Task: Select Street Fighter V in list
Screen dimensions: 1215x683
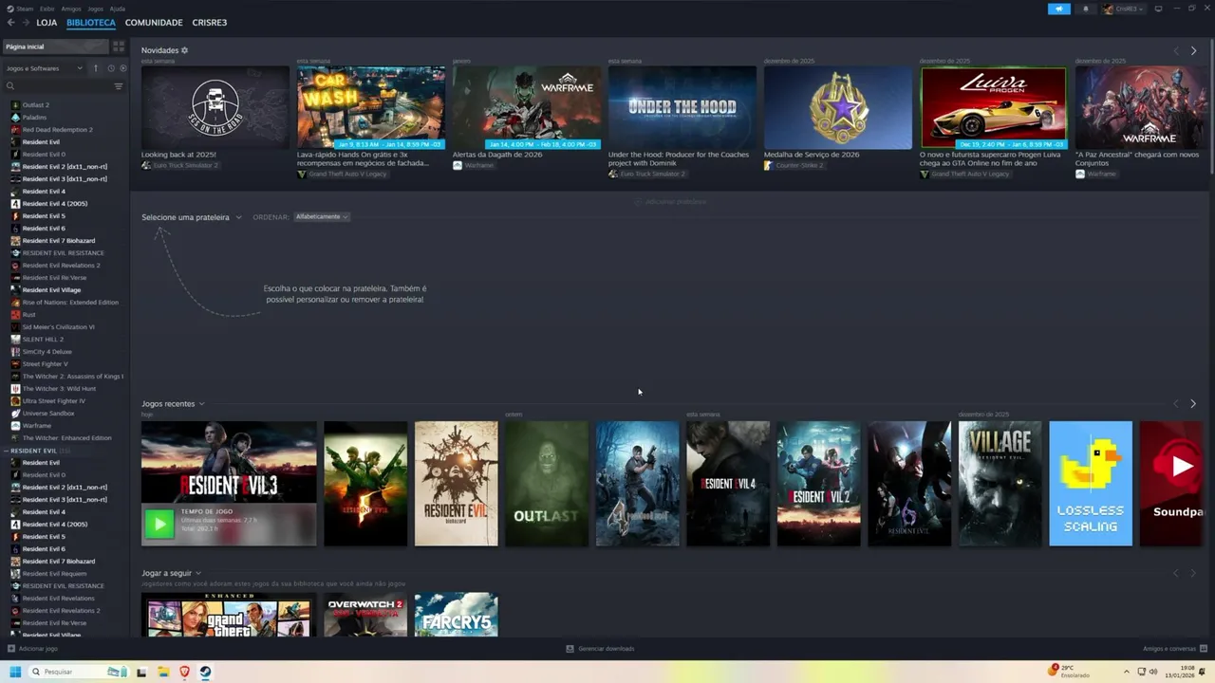Action: coord(45,363)
